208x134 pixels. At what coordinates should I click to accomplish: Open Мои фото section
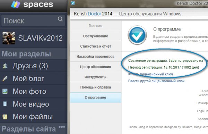point(33,91)
